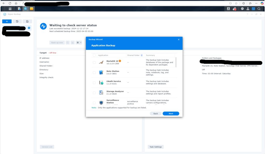Click 'Off-line' target status text
The height and width of the screenshot is (154, 265).
[53, 53]
